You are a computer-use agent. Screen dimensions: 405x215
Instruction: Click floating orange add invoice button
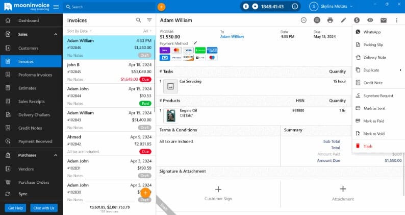[145, 193]
